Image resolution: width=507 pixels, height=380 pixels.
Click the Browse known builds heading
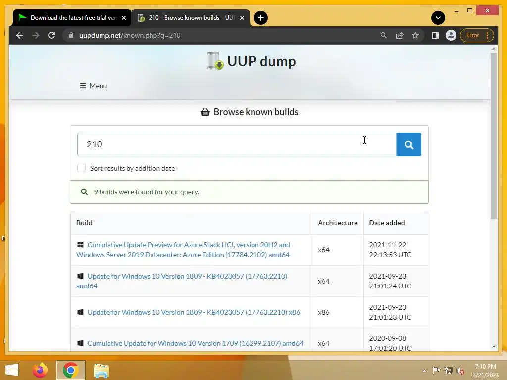click(x=250, y=112)
